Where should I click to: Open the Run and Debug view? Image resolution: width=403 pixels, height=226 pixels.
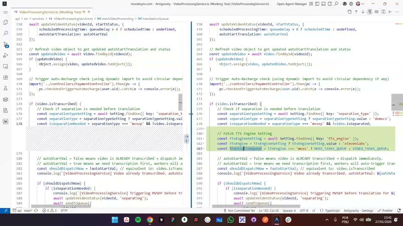pos(5,56)
